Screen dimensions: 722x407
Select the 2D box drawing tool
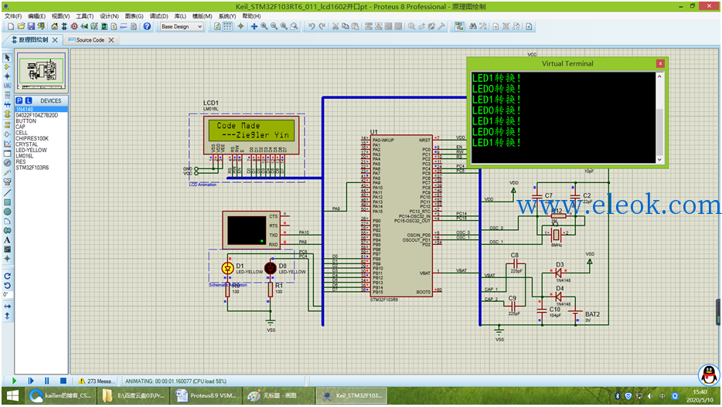(x=7, y=202)
